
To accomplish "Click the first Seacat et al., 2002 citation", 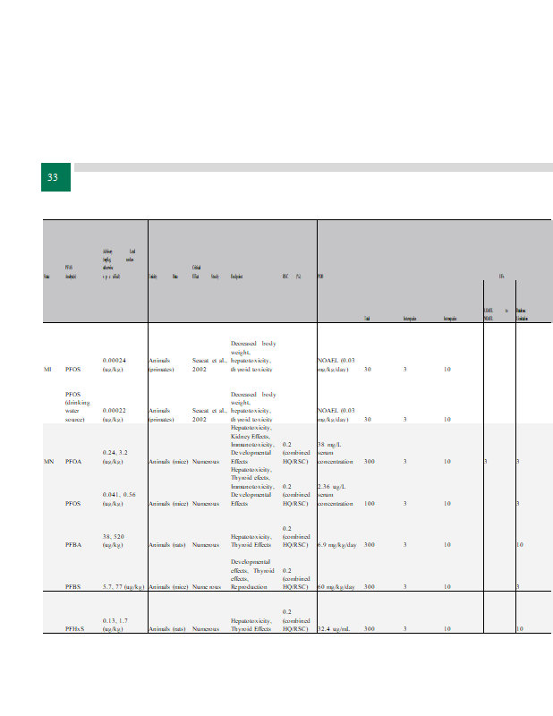I will point(209,364).
